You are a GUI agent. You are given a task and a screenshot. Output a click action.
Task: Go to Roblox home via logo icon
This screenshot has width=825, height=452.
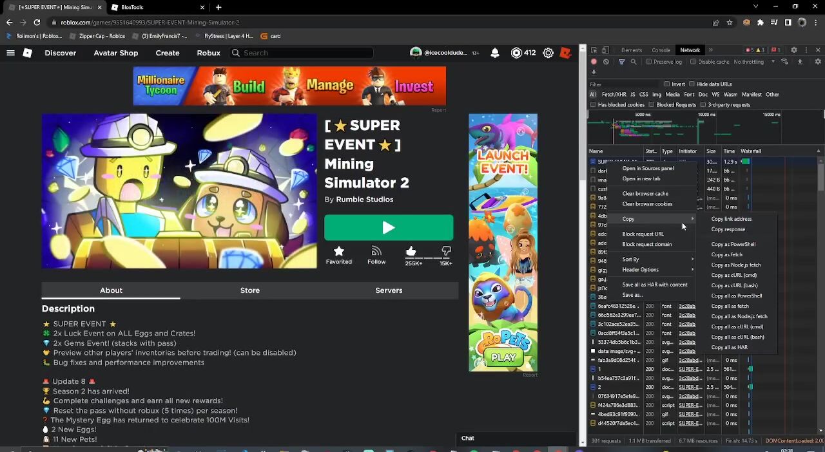coord(27,53)
